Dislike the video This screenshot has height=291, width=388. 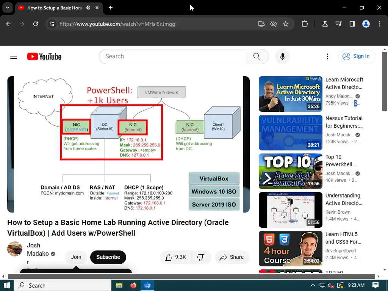[x=201, y=257]
